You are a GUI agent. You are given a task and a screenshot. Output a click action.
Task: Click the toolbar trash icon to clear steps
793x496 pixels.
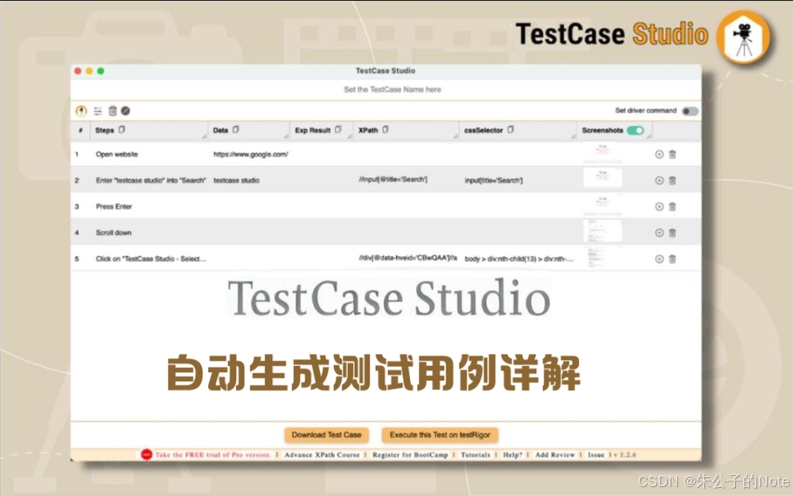113,111
